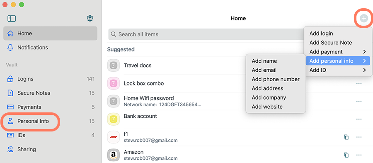This screenshot has height=163, width=373.
Task: Choose Add phone number
Action: 276,79
